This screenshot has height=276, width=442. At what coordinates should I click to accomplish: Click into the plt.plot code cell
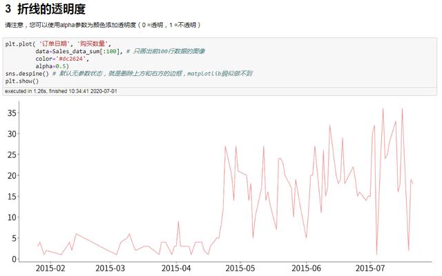220,63
